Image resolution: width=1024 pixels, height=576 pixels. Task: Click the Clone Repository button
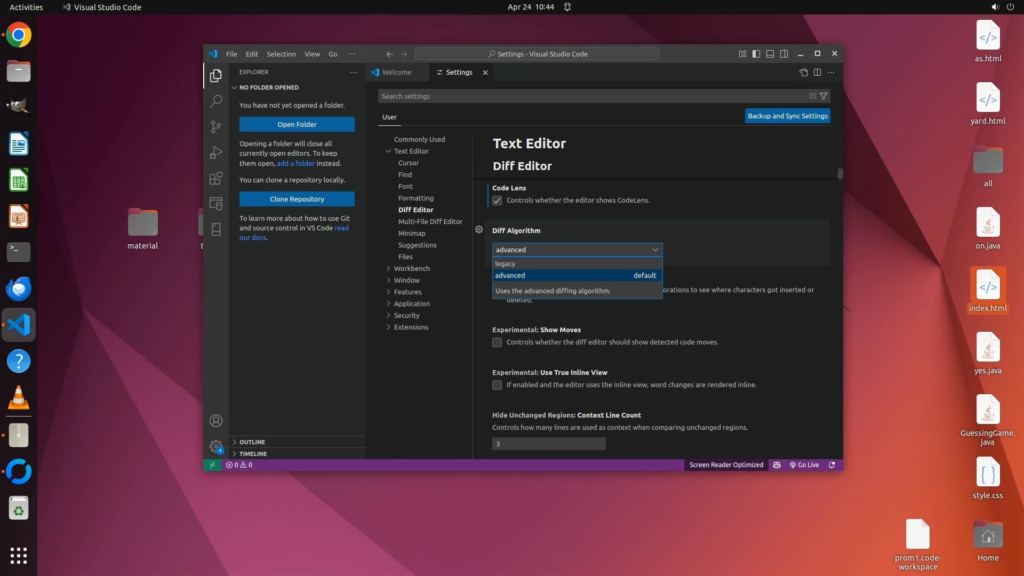click(x=297, y=199)
